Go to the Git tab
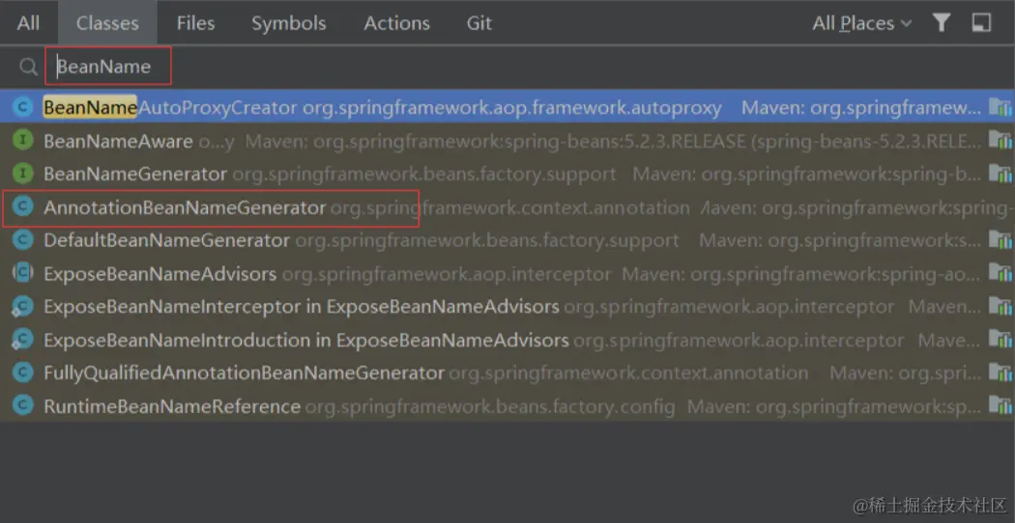The image size is (1015, 523). coord(479,23)
